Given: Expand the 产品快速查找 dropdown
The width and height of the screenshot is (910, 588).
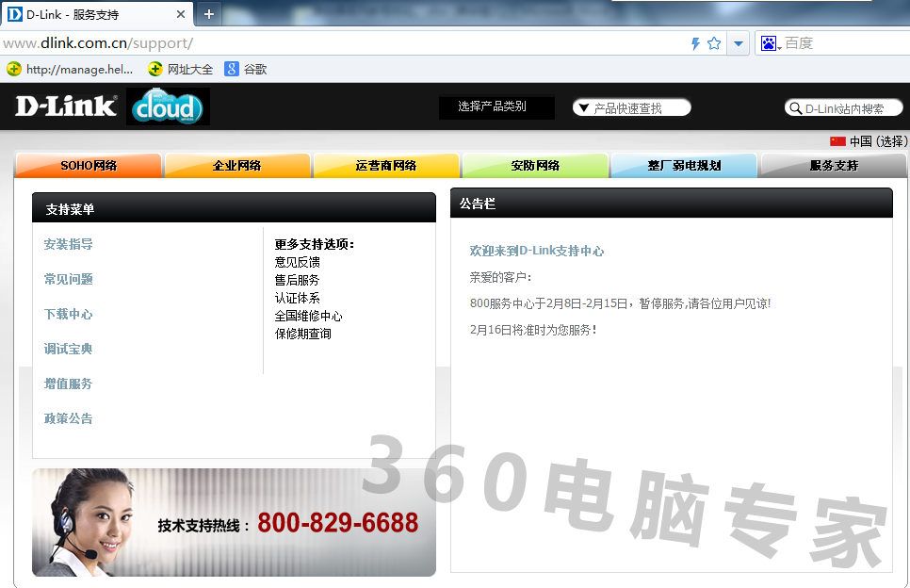Looking at the screenshot, I should click(x=631, y=108).
